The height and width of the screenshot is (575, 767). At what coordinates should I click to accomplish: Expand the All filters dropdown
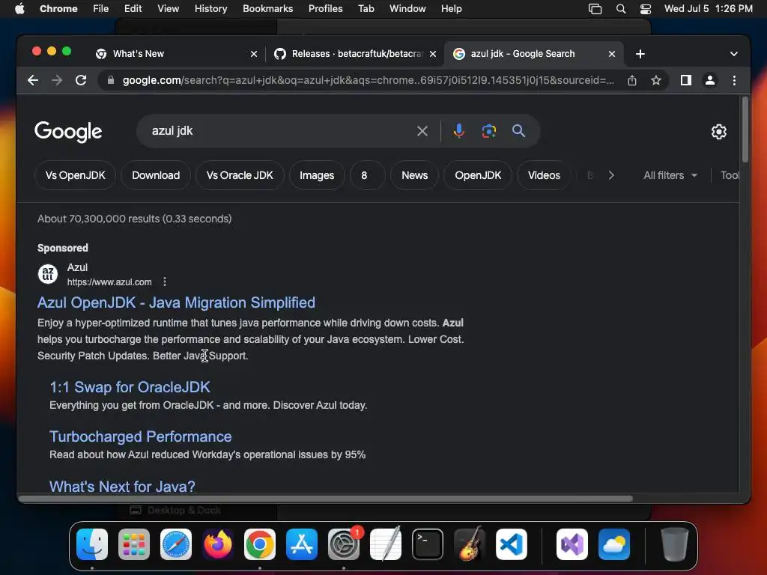pos(670,175)
